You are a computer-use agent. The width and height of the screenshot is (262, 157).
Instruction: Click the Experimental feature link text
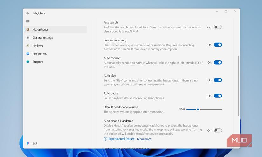pyautogui.click(x=122, y=139)
